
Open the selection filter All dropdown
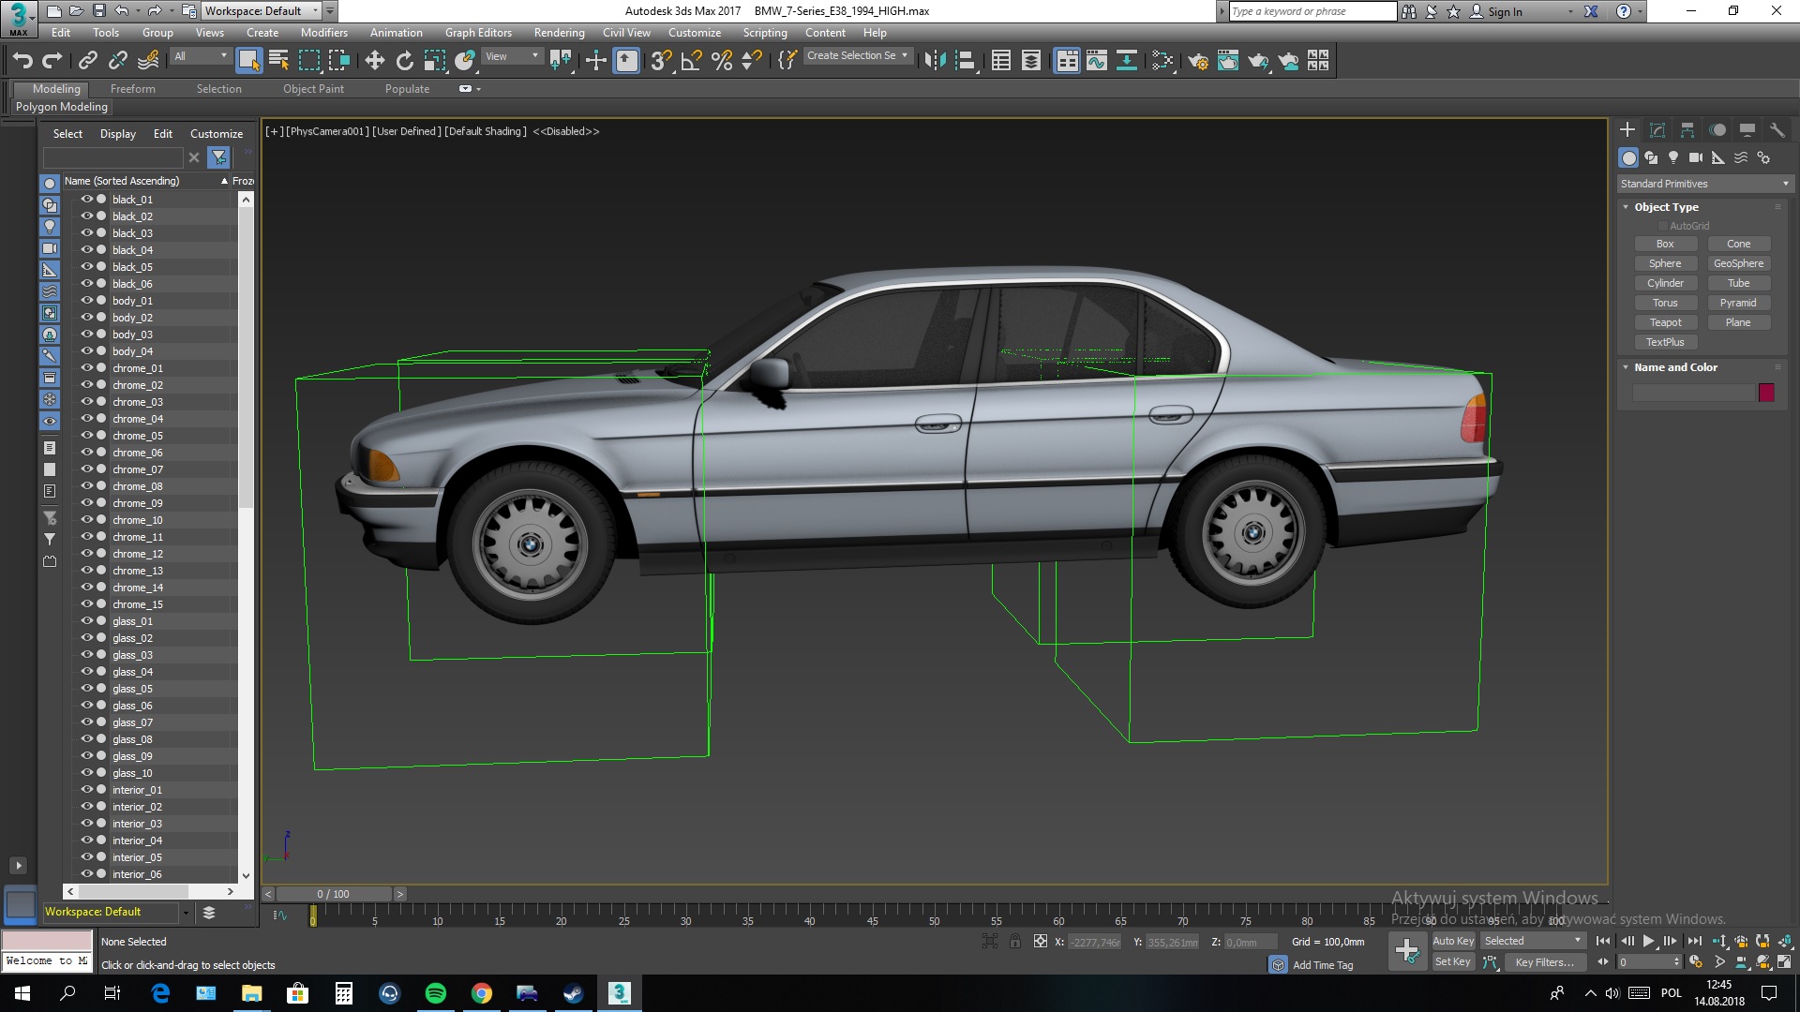click(201, 56)
